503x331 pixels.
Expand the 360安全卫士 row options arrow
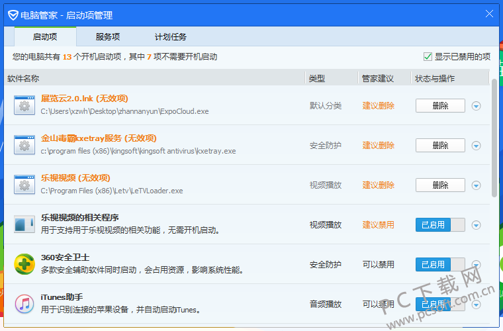(x=476, y=265)
